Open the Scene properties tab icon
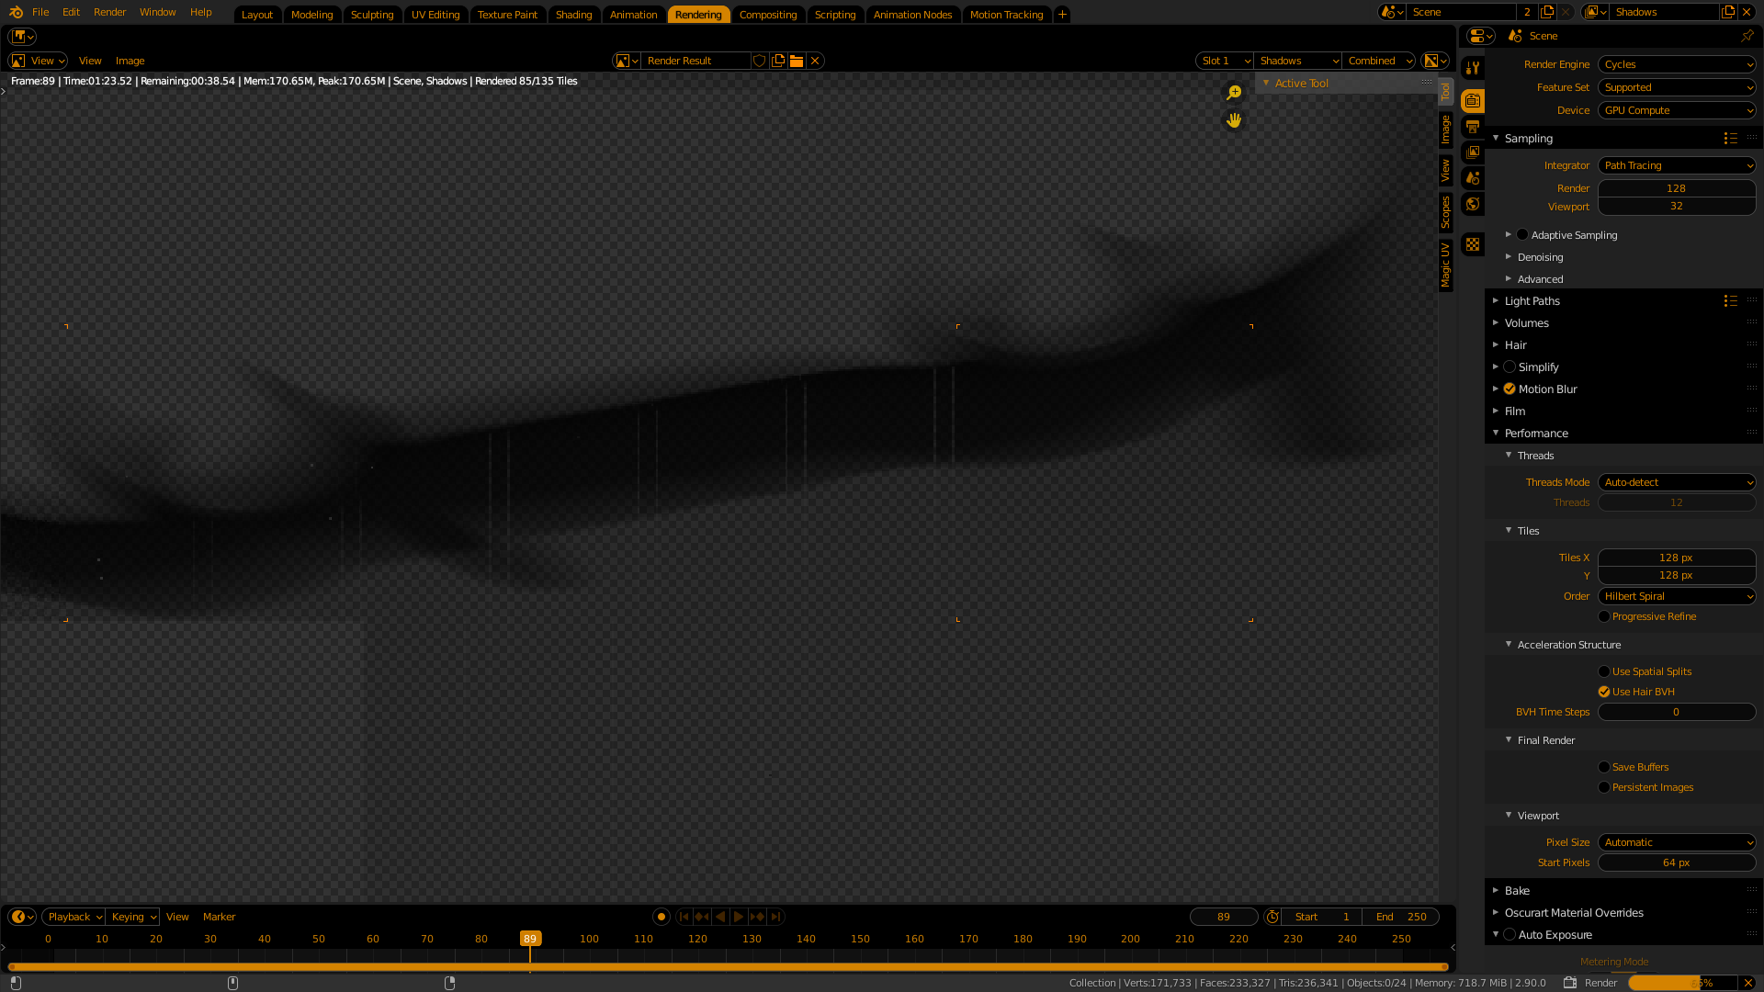 1473,178
